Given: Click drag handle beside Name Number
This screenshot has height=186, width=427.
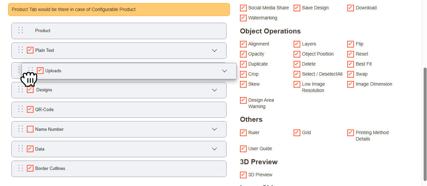Looking at the screenshot, I should point(20,129).
